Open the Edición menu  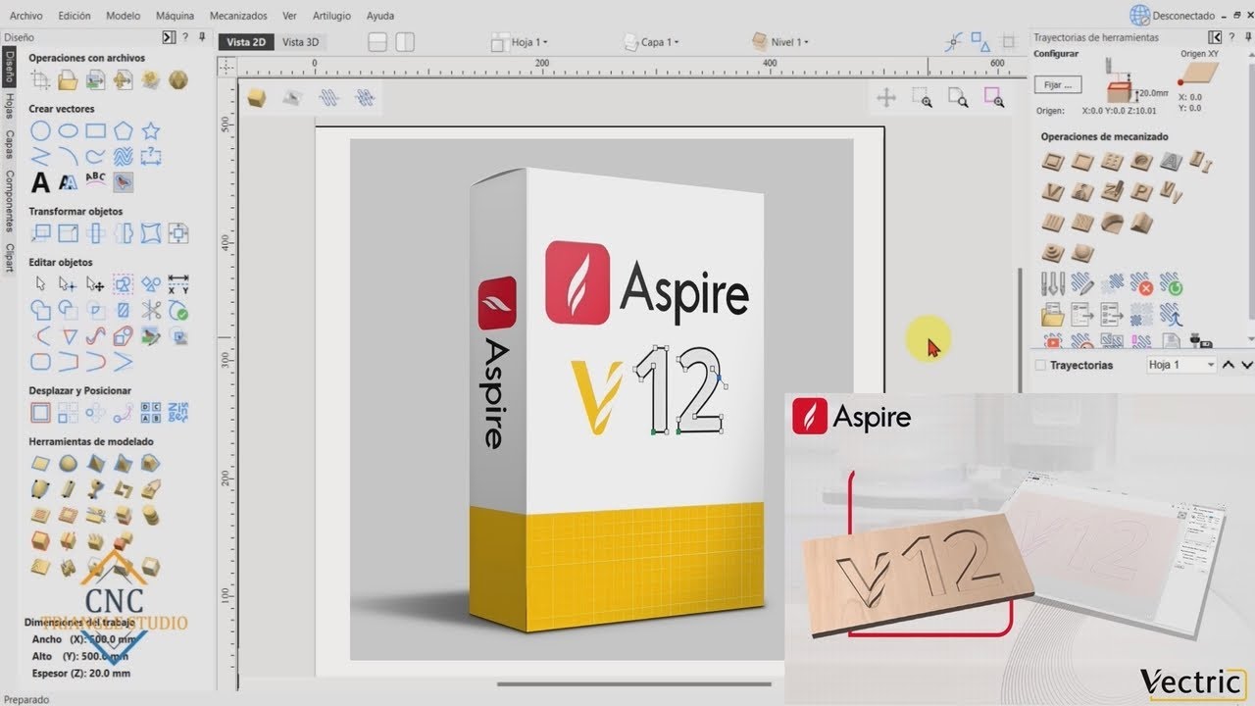coord(75,16)
